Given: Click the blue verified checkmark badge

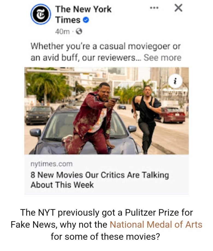Looking at the screenshot, I should [x=86, y=20].
